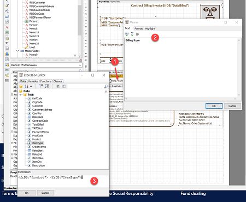Select the CustomerAddress field in Expression Editor

click(x=42, y=110)
